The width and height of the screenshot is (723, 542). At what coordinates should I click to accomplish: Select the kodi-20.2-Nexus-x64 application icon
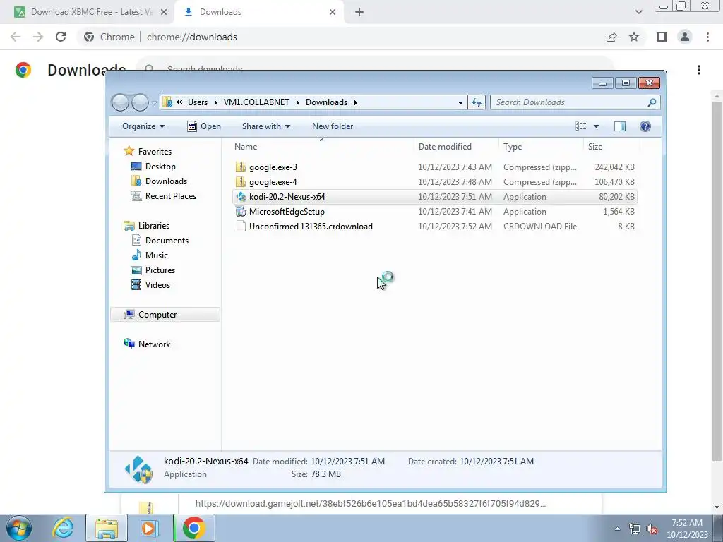click(x=241, y=197)
